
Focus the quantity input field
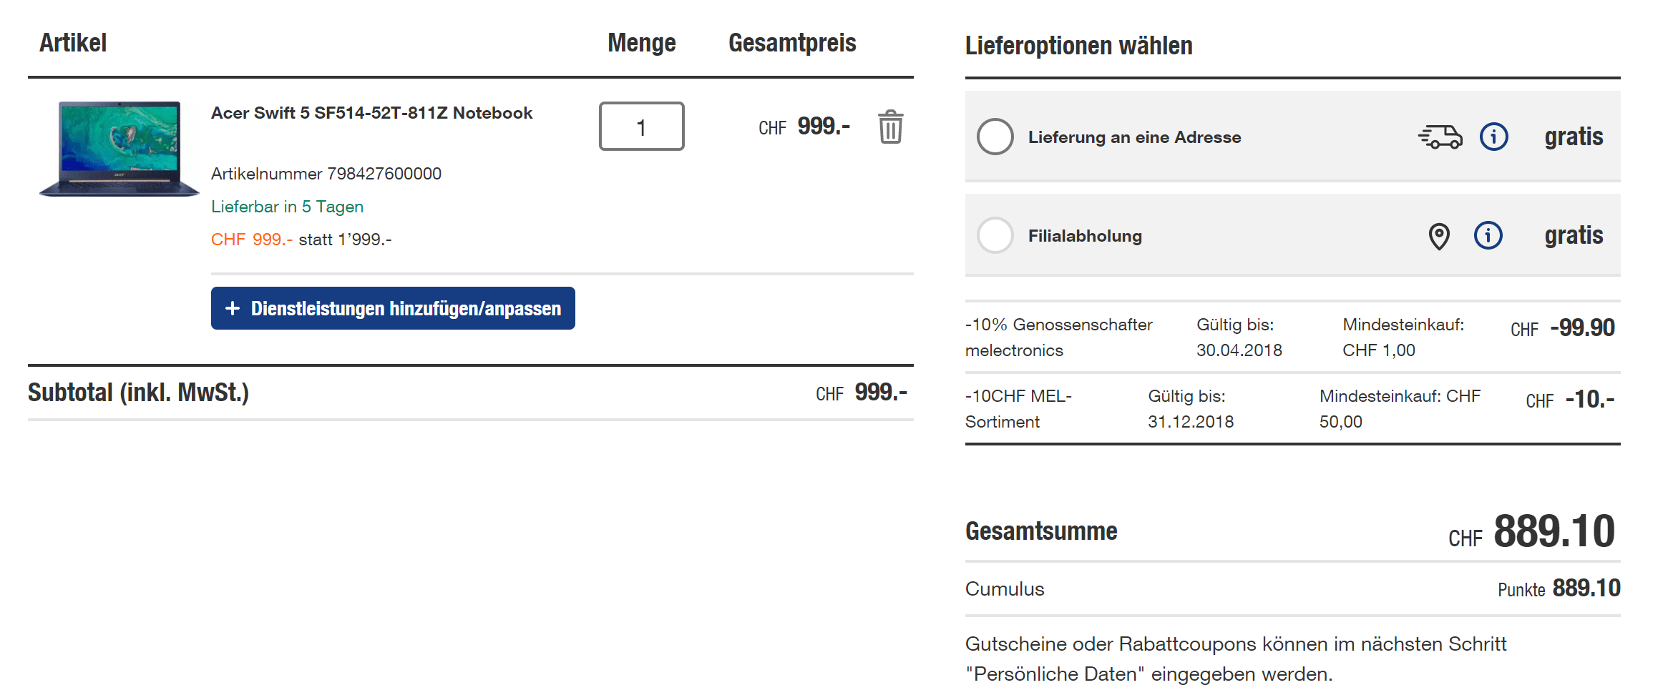click(x=641, y=127)
